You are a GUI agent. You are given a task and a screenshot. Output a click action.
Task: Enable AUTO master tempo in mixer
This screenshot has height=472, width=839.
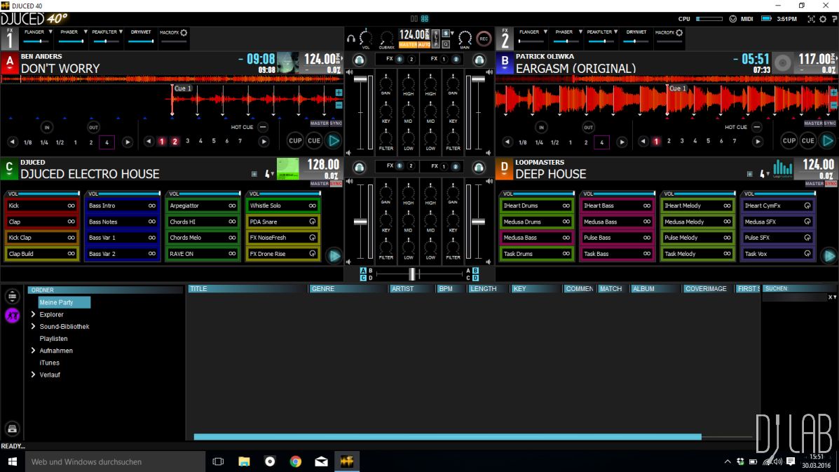(424, 45)
